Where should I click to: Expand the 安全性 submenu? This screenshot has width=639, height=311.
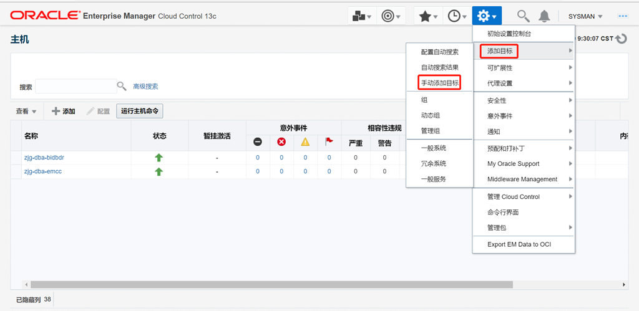pyautogui.click(x=524, y=100)
